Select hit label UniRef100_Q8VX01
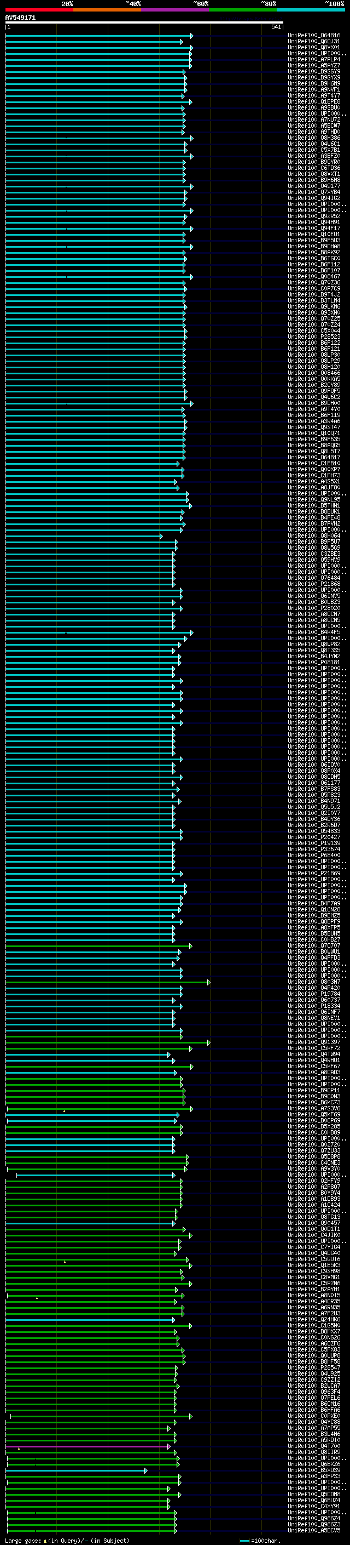This screenshot has width=350, height=1545. point(314,47)
